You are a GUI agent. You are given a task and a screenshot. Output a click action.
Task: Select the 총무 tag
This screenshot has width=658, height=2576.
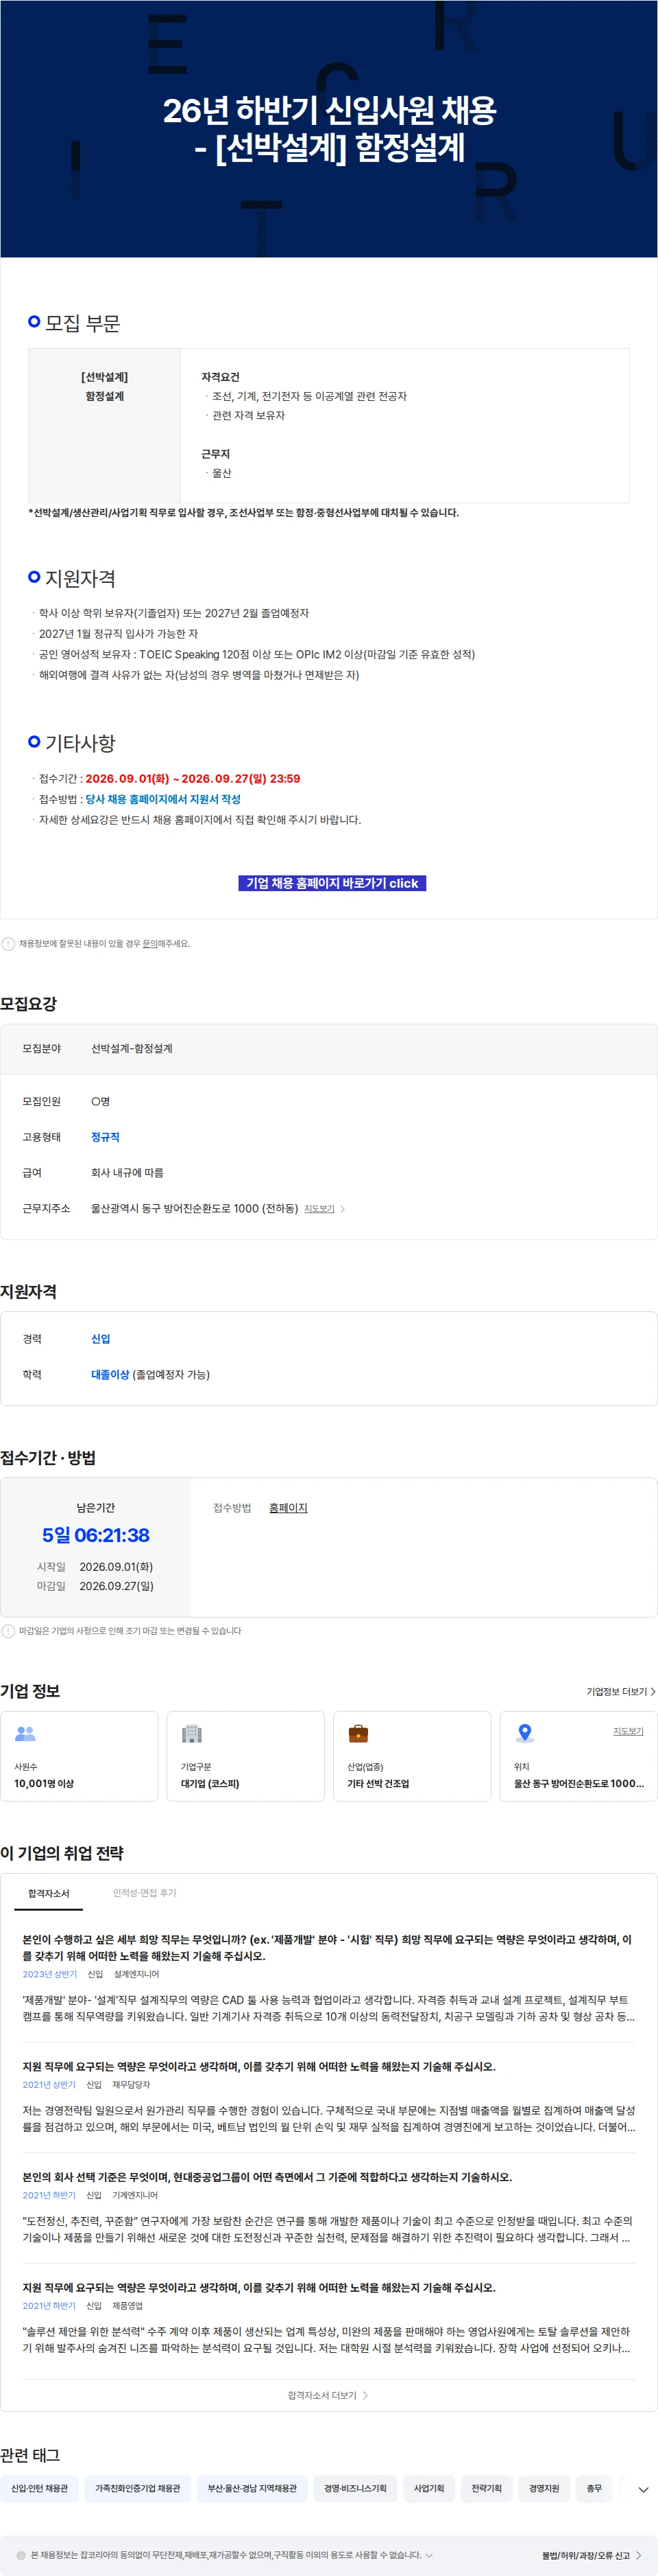[x=594, y=2488]
